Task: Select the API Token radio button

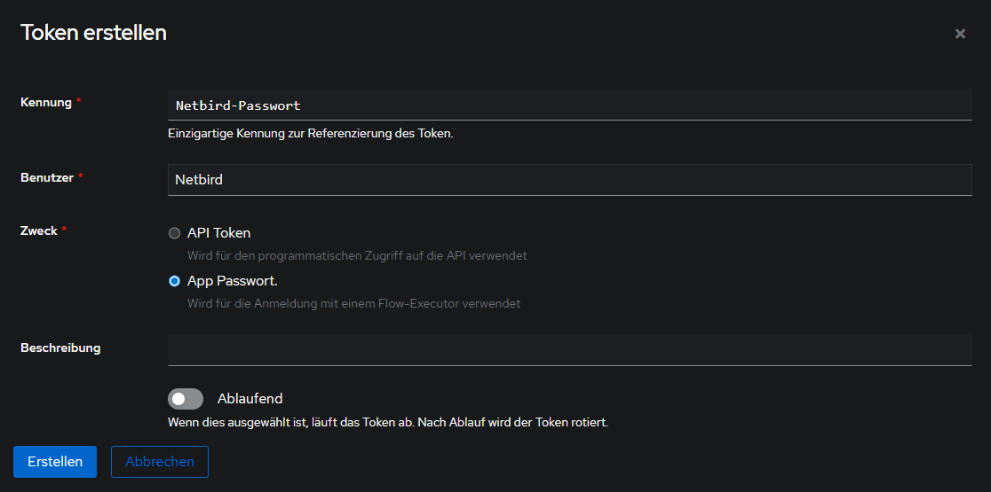Action: point(174,233)
